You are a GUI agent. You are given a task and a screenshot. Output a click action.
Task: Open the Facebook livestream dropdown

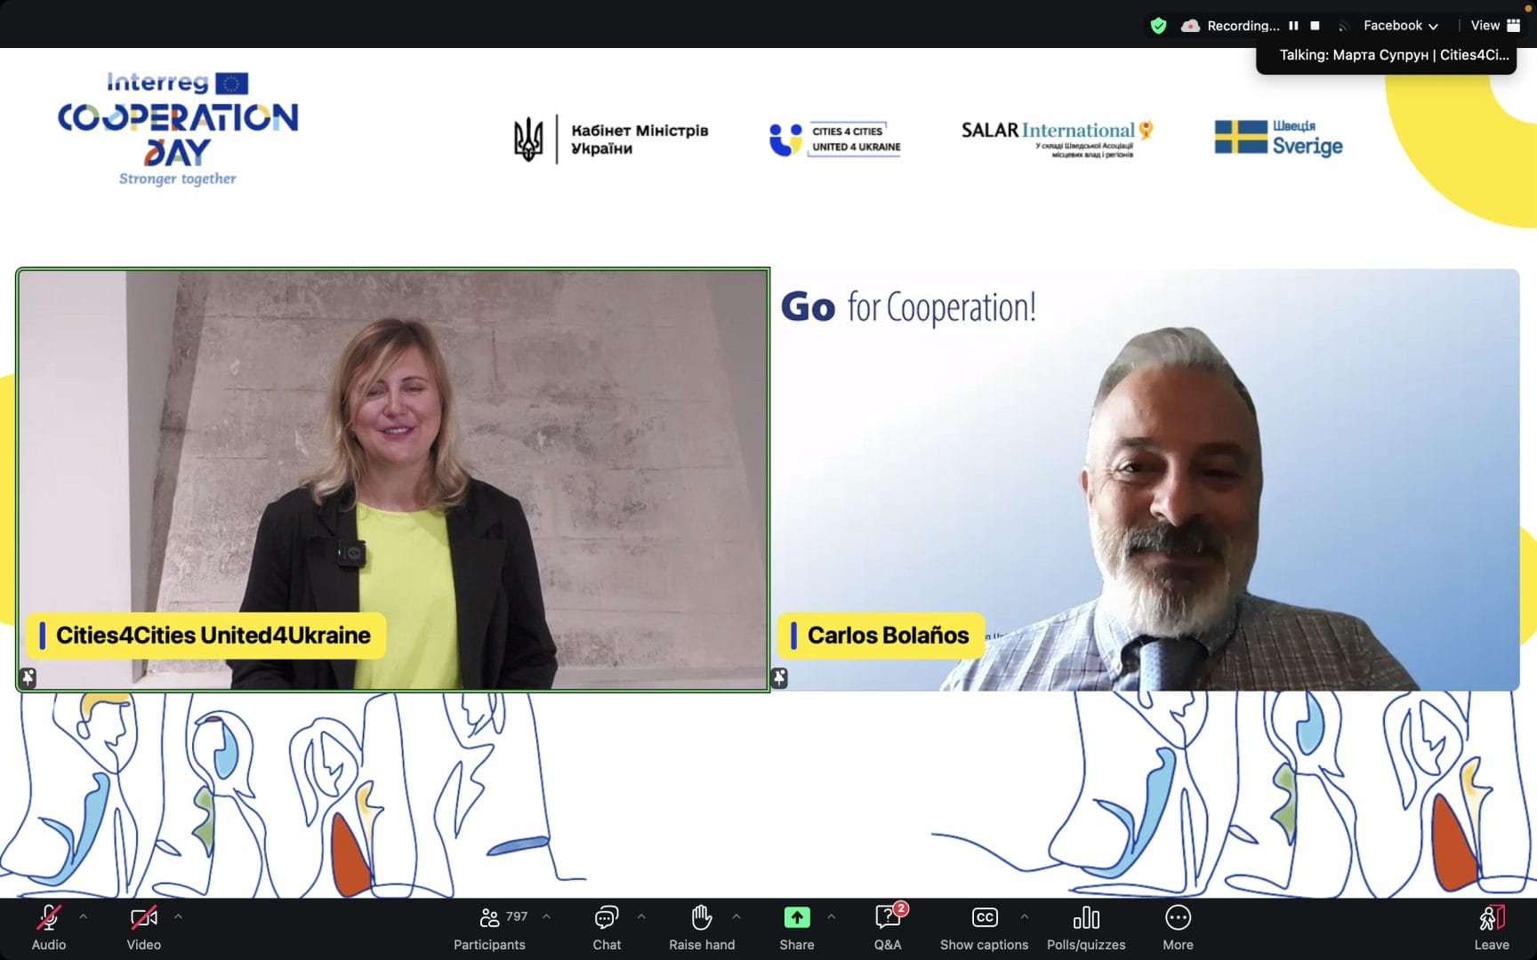click(x=1400, y=26)
